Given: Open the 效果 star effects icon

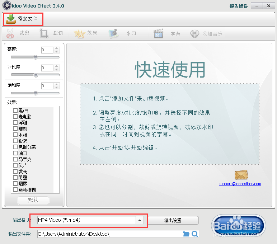Looking at the screenshot, I should (79, 34).
